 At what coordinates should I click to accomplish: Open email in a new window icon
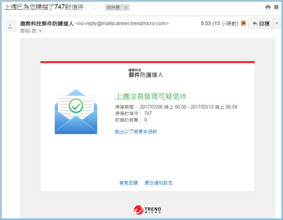pos(276,7)
